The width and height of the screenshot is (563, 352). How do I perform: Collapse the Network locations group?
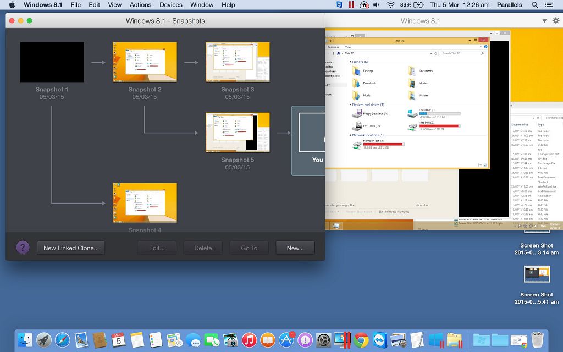pos(350,135)
